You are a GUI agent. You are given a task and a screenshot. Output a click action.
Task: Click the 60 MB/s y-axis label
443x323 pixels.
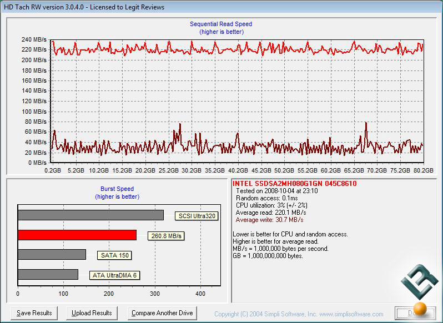pos(36,132)
